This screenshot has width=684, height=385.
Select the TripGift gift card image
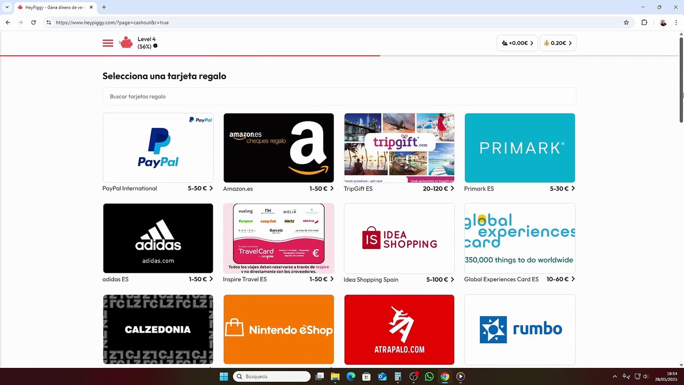(x=399, y=148)
